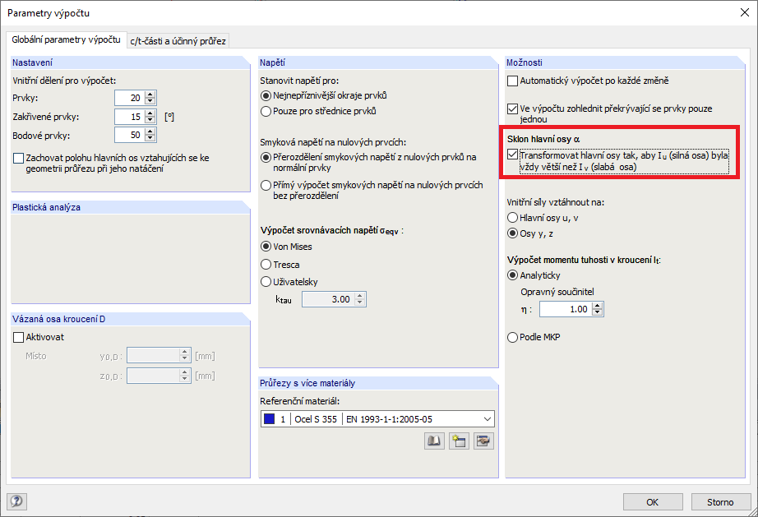Toggle Automatický výpočet po každé změně

[512, 81]
